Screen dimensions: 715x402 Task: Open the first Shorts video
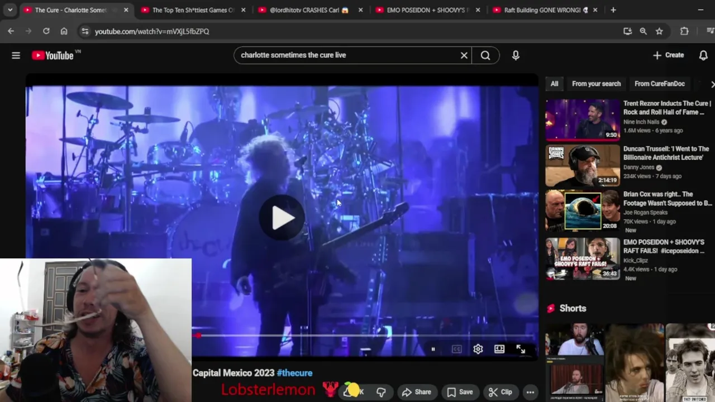tap(575, 362)
